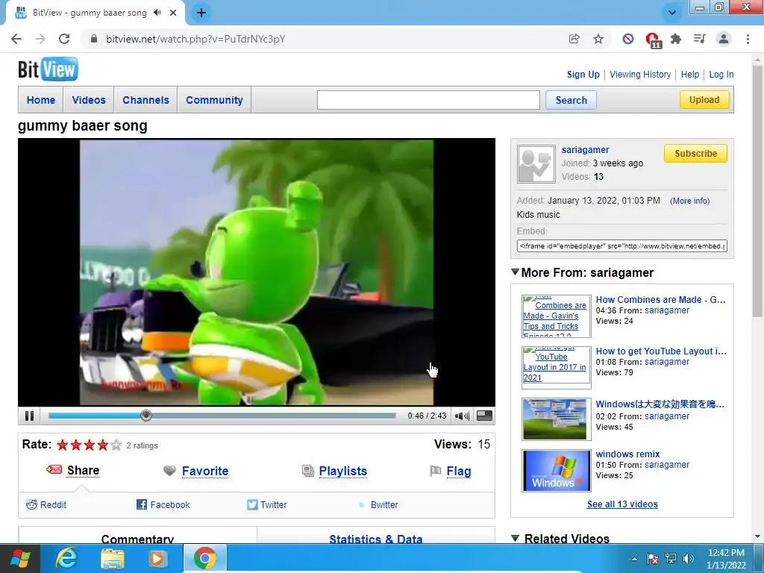Open windows remix video thumbnail
Viewport: 764px width, 573px height.
point(556,471)
